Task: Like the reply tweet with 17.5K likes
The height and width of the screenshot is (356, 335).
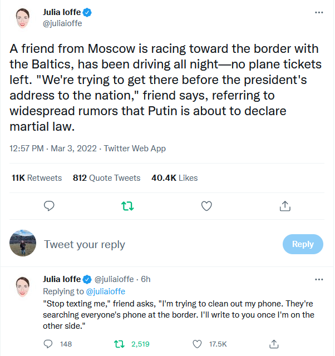Action: [x=196, y=344]
